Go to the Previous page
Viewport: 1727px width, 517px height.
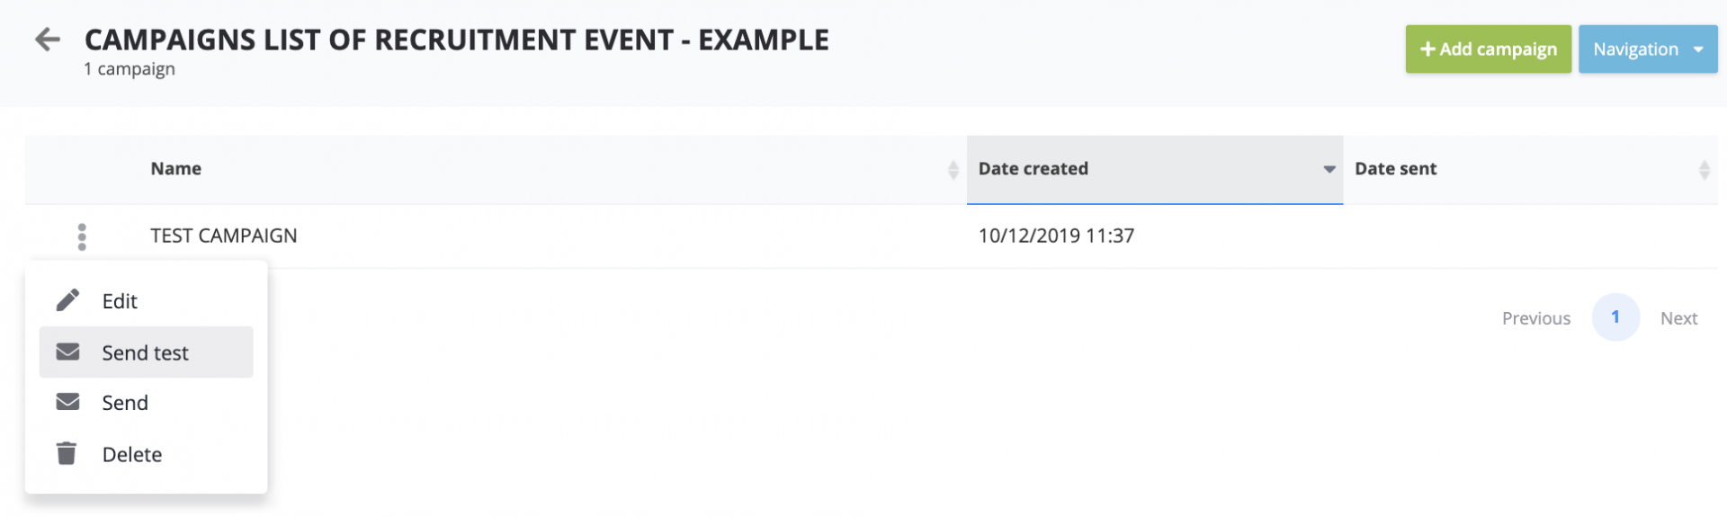[x=1535, y=318]
